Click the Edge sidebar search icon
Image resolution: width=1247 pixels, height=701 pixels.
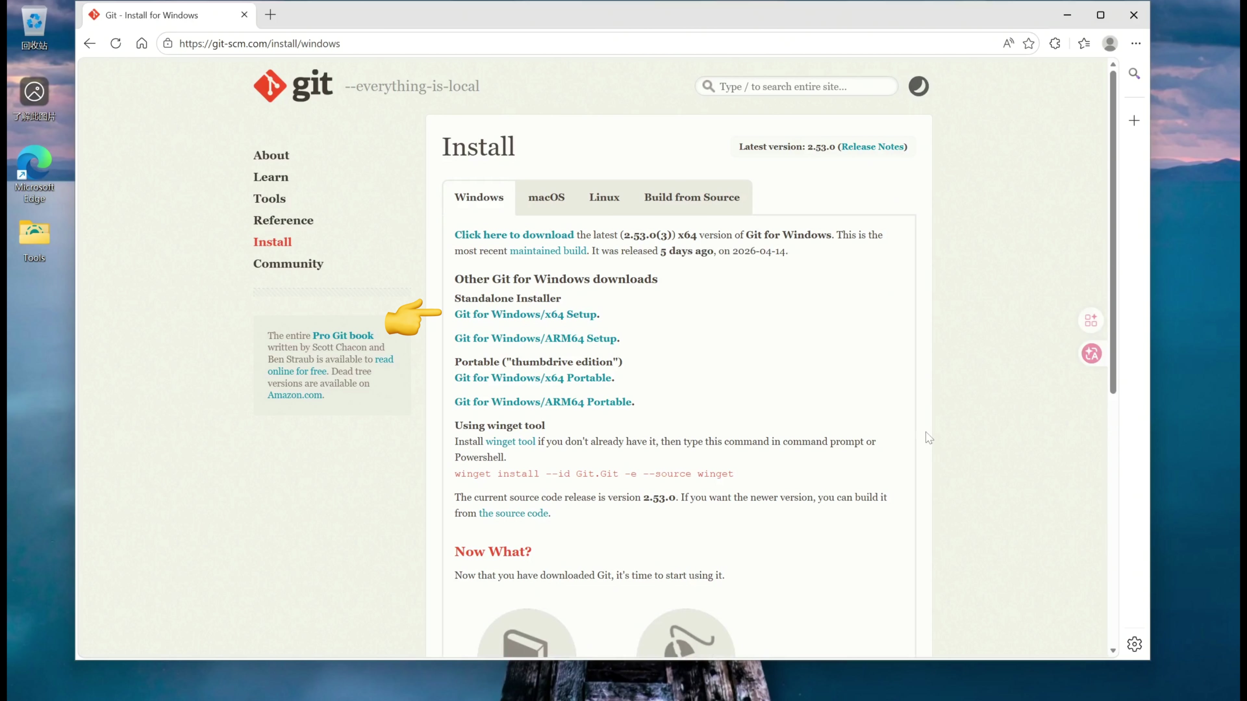pyautogui.click(x=1134, y=74)
